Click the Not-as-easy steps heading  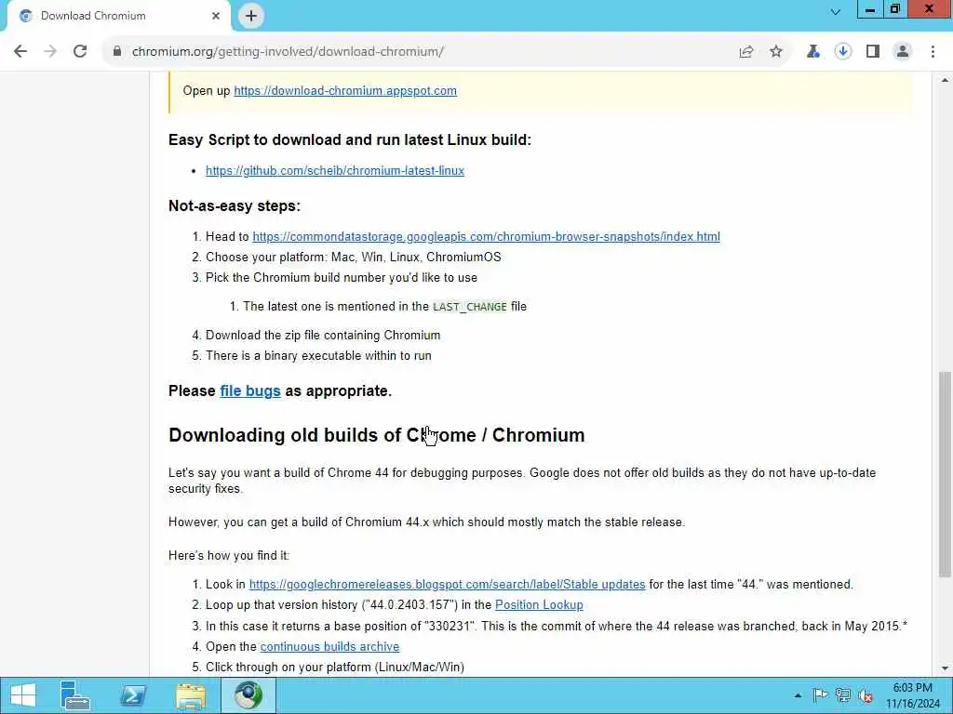235,205
